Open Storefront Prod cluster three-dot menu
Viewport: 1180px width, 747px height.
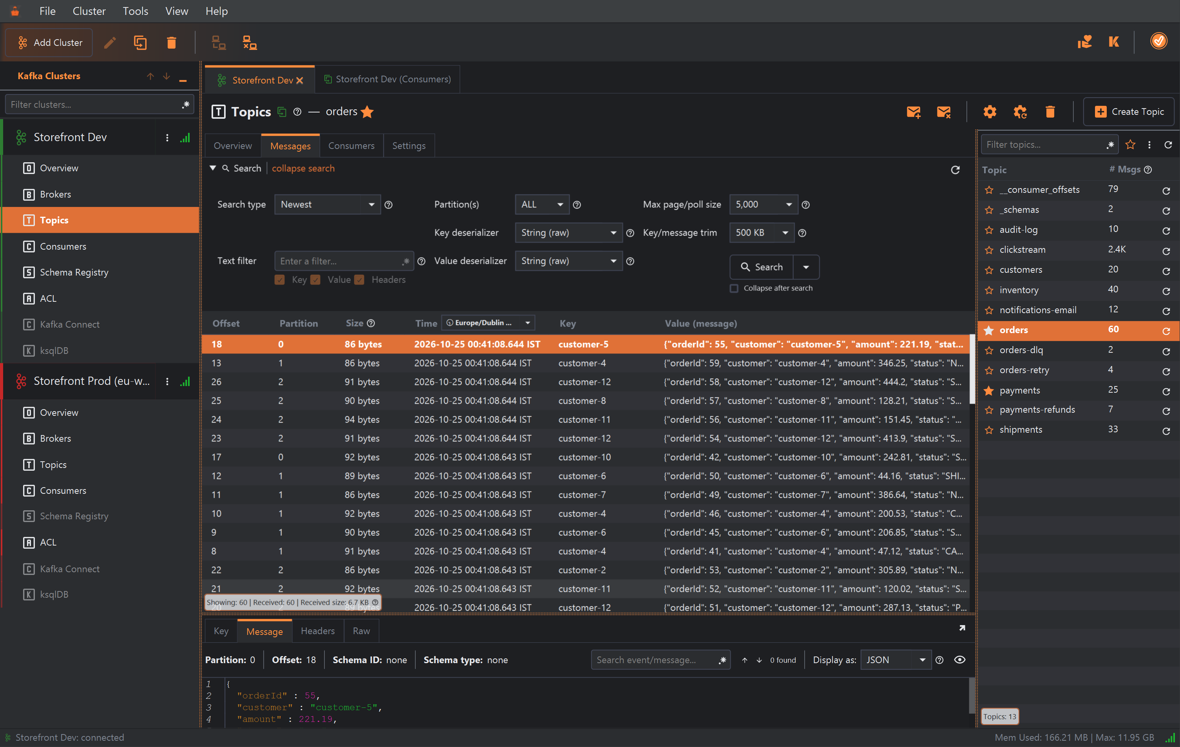pyautogui.click(x=167, y=381)
